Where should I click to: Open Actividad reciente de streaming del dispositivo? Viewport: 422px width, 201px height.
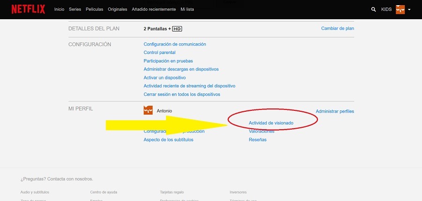click(x=189, y=86)
